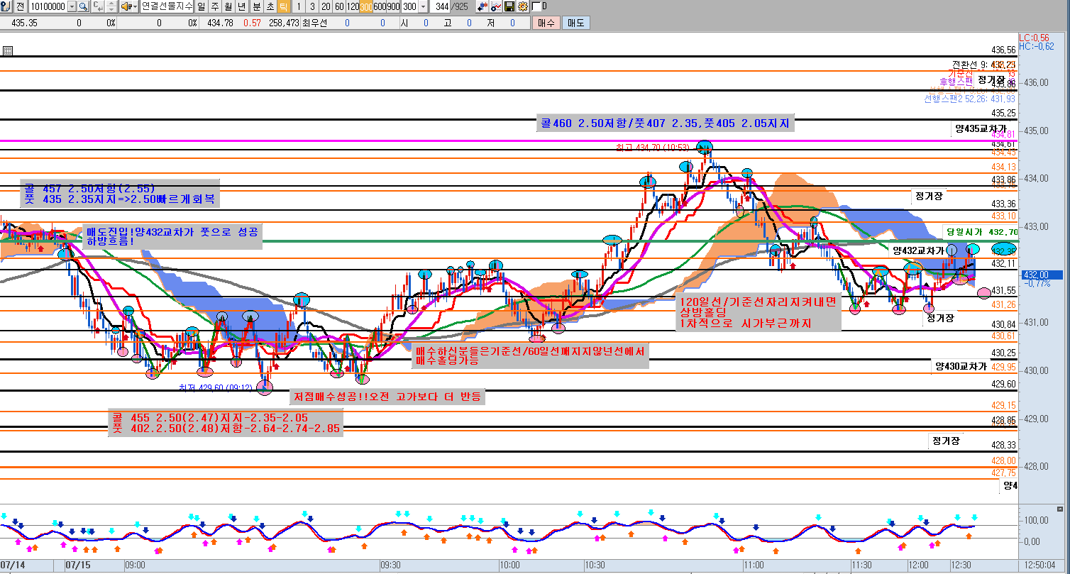Click the 양430교차가 line label

pyautogui.click(x=961, y=366)
